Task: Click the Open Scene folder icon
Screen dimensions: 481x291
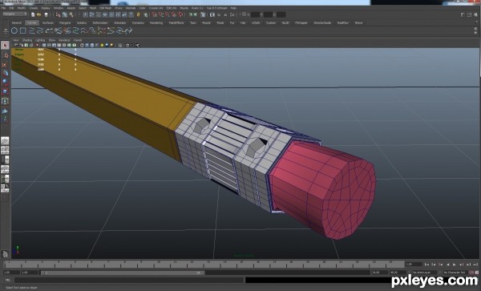Action: coord(39,14)
